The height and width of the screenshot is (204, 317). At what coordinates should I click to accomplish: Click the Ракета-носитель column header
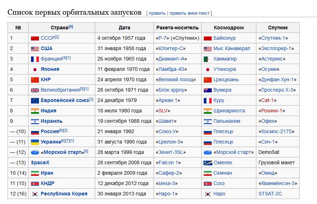(177, 28)
